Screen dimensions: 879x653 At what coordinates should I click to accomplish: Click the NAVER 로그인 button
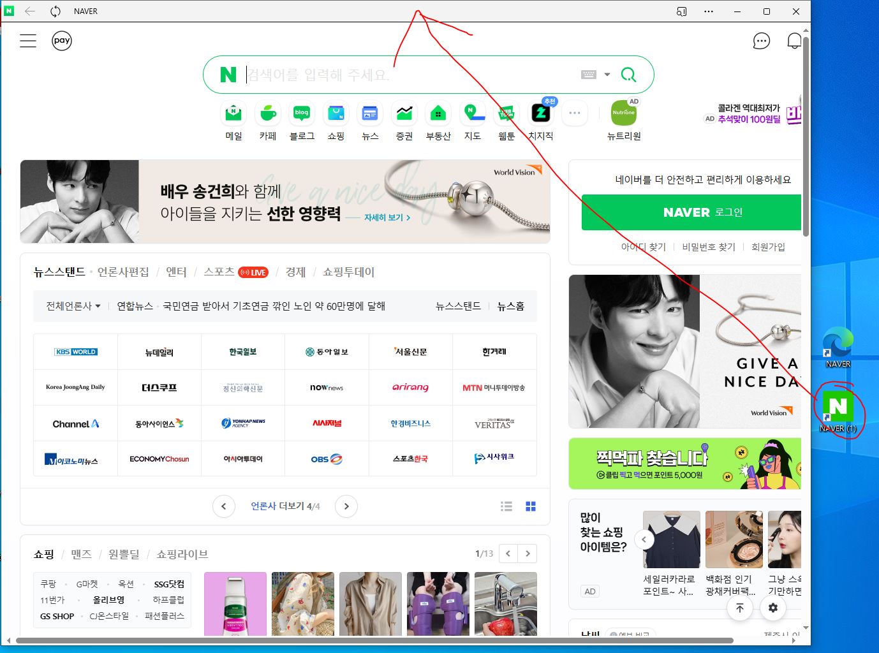point(691,212)
